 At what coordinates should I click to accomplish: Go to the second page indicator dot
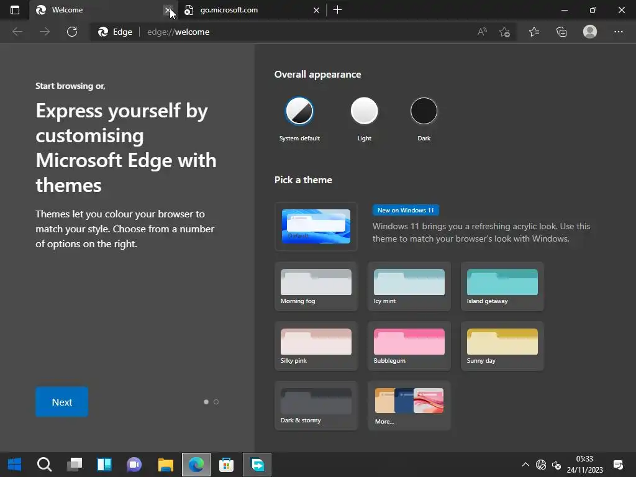point(216,402)
